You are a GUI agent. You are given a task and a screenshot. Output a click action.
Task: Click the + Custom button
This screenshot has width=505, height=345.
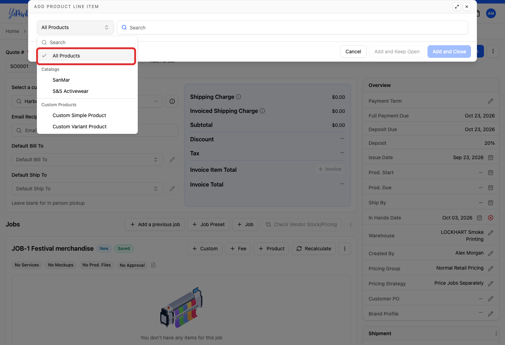[x=205, y=249]
